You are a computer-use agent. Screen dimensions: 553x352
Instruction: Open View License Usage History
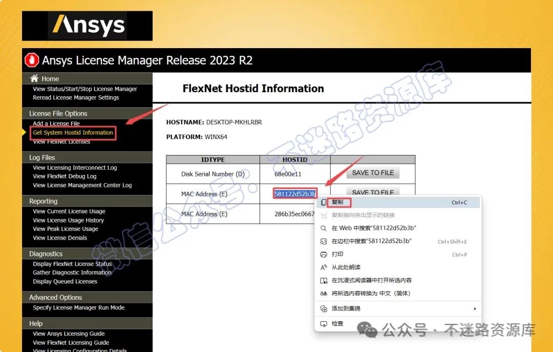pyautogui.click(x=69, y=220)
